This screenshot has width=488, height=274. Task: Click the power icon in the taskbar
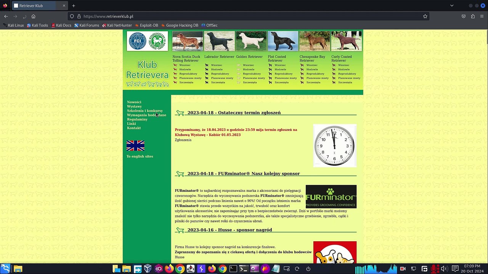tap(308, 269)
